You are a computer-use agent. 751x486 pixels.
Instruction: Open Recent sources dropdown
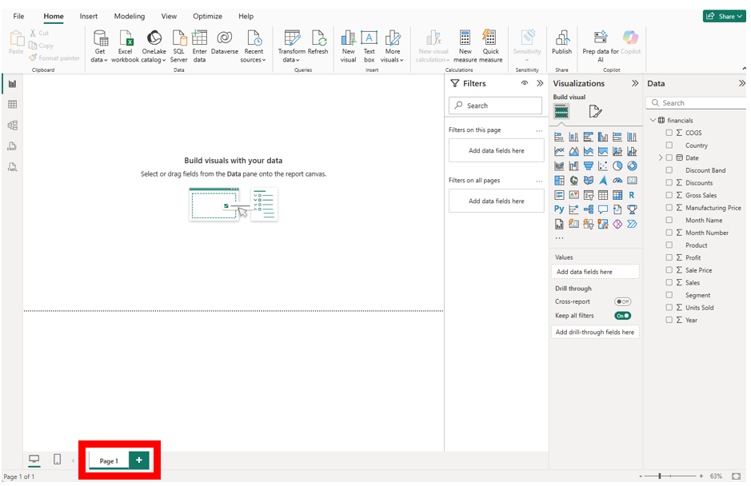tap(254, 46)
